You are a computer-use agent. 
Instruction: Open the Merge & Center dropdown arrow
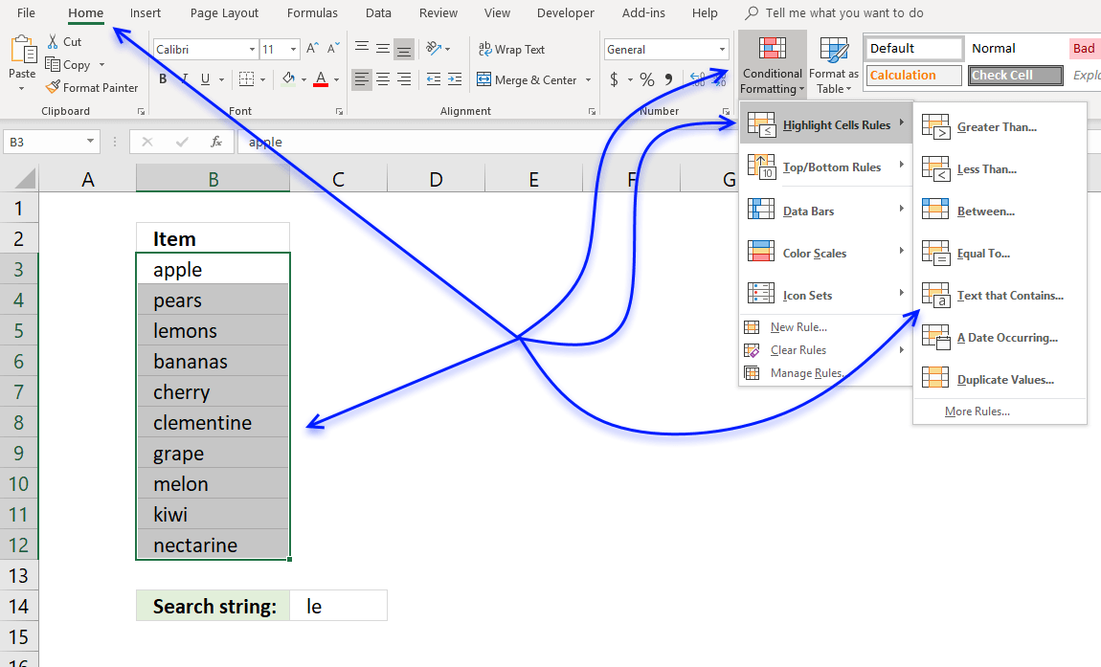[x=589, y=80]
